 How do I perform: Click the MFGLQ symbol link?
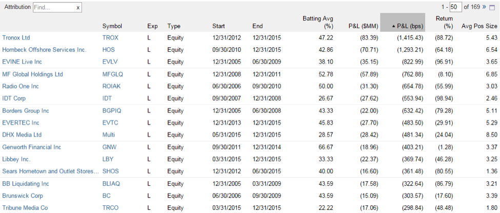pyautogui.click(x=112, y=74)
